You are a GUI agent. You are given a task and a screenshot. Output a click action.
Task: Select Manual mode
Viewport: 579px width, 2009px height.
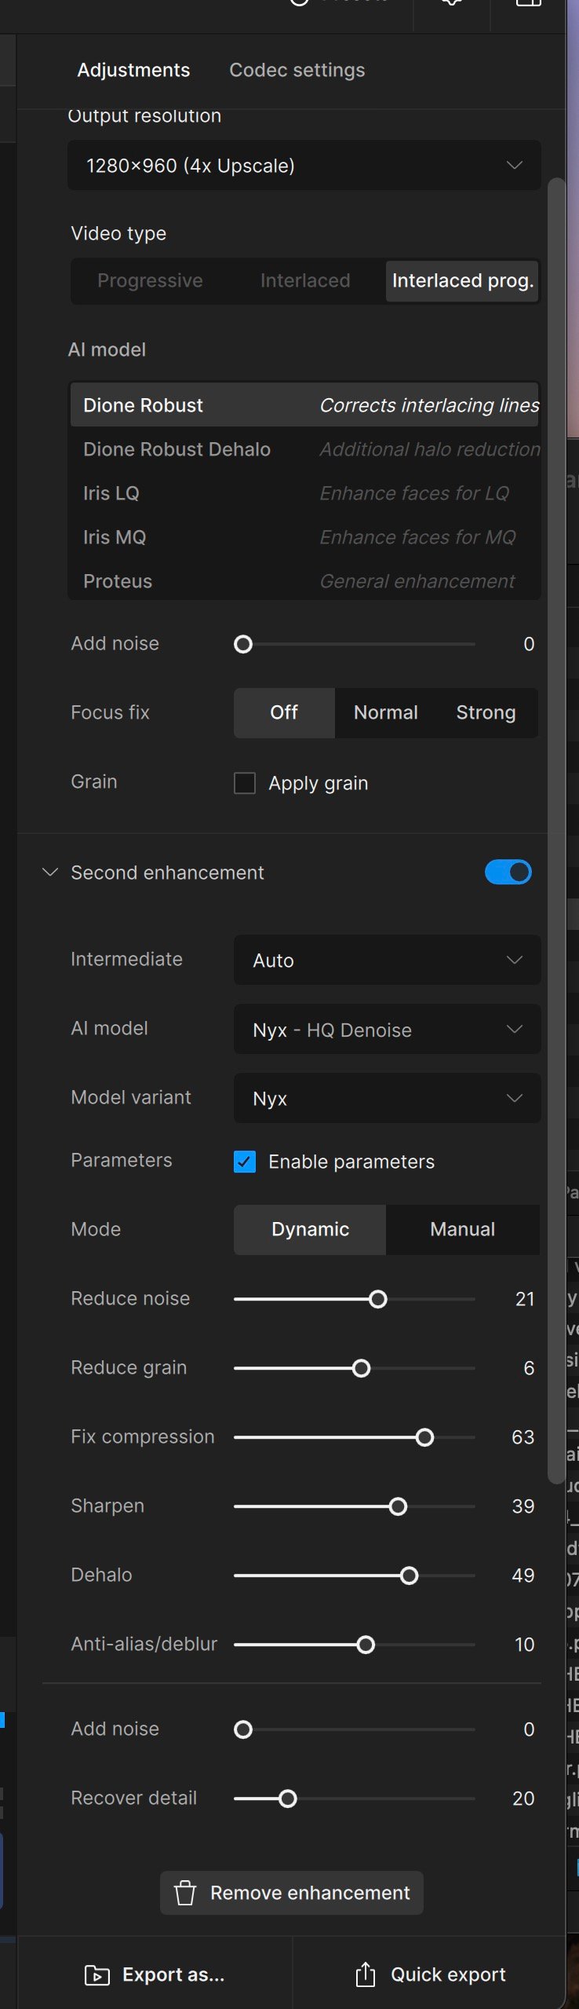pyautogui.click(x=463, y=1230)
